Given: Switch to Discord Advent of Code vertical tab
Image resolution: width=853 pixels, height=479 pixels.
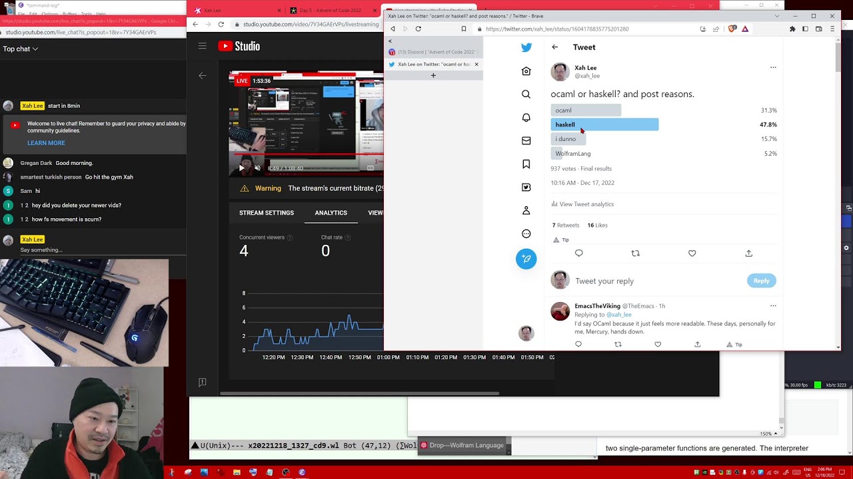Looking at the screenshot, I should point(434,52).
